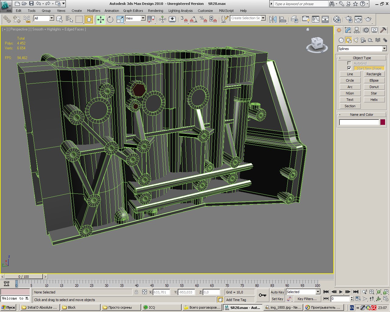Click the Section spline button
The height and width of the screenshot is (312, 390).
click(x=350, y=106)
